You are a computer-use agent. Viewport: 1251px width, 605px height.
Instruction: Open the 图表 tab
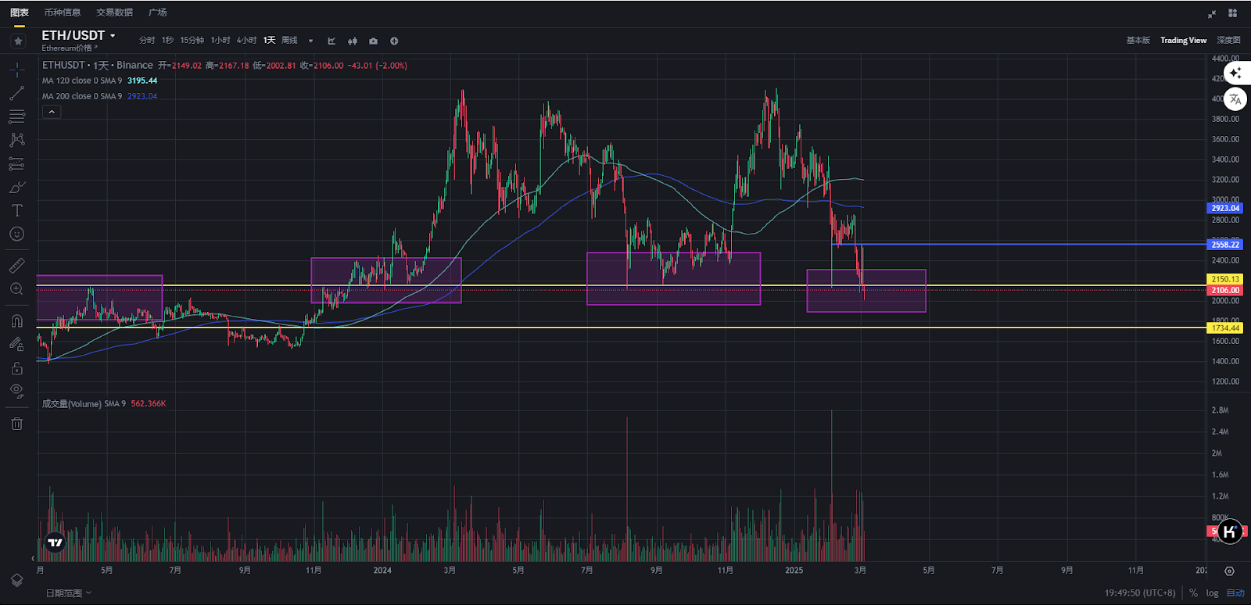click(x=20, y=13)
